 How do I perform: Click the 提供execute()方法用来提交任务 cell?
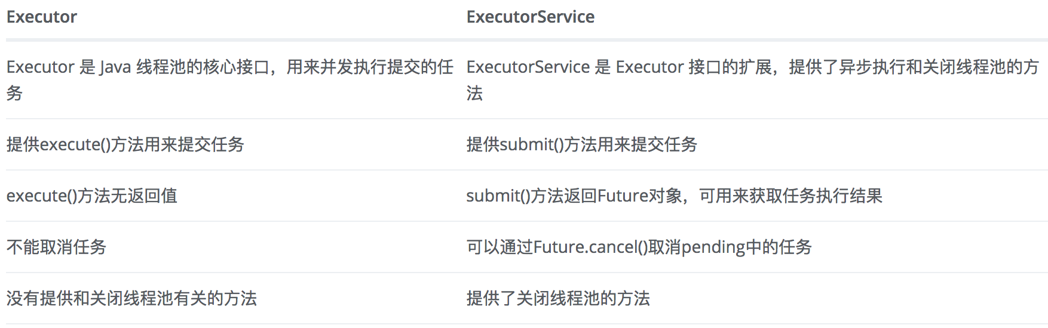tap(125, 144)
